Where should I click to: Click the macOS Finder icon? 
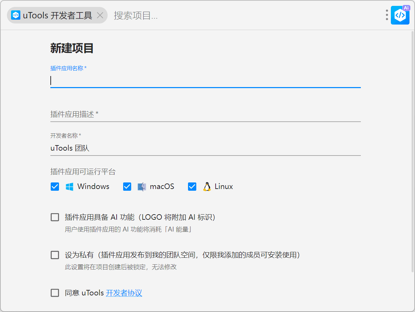(142, 187)
